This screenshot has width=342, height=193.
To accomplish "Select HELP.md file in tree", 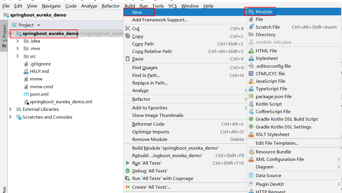I will [39, 71].
